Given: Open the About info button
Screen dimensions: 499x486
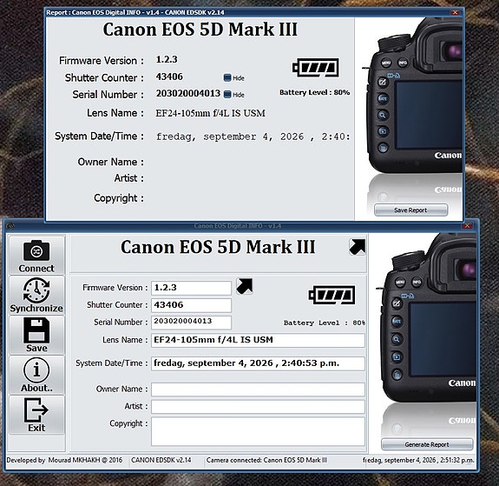Looking at the screenshot, I should 36,375.
